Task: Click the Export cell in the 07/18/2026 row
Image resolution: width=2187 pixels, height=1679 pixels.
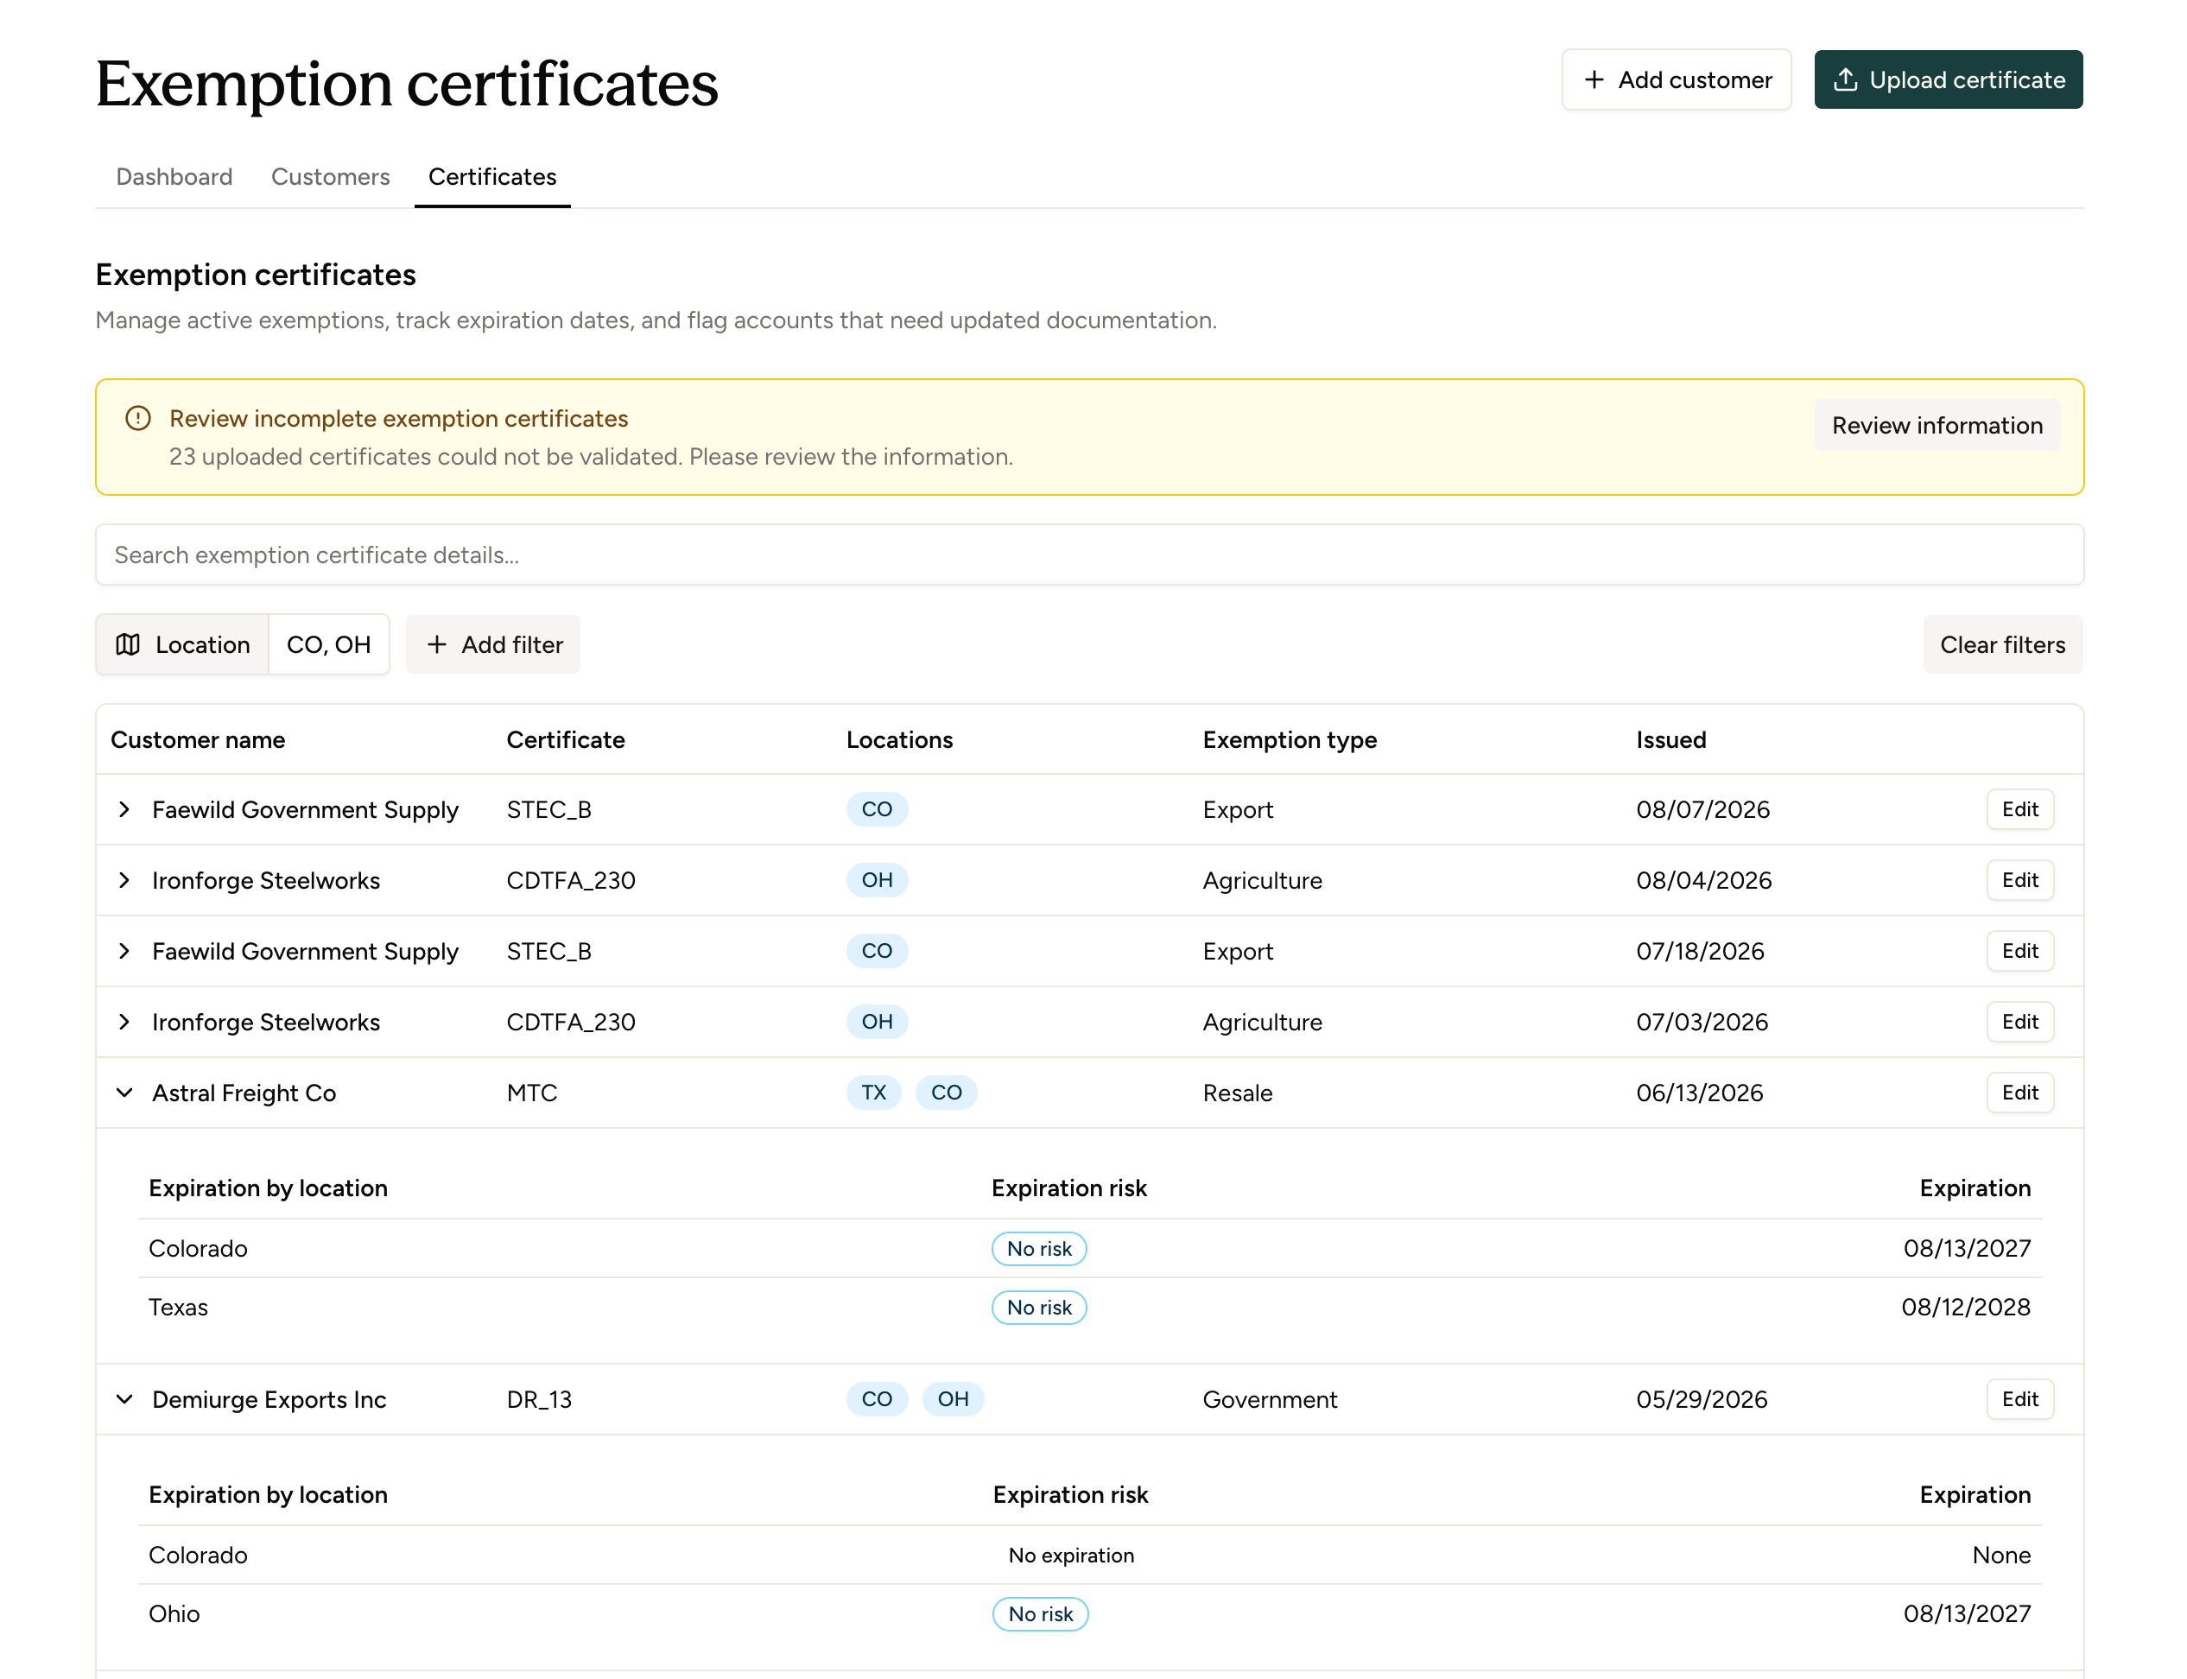Action: pyautogui.click(x=1238, y=952)
